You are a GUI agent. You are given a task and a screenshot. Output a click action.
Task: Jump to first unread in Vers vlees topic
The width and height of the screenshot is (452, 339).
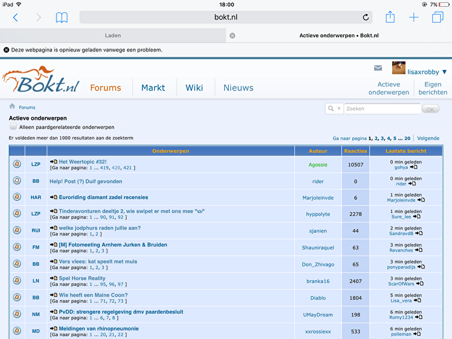click(54, 261)
